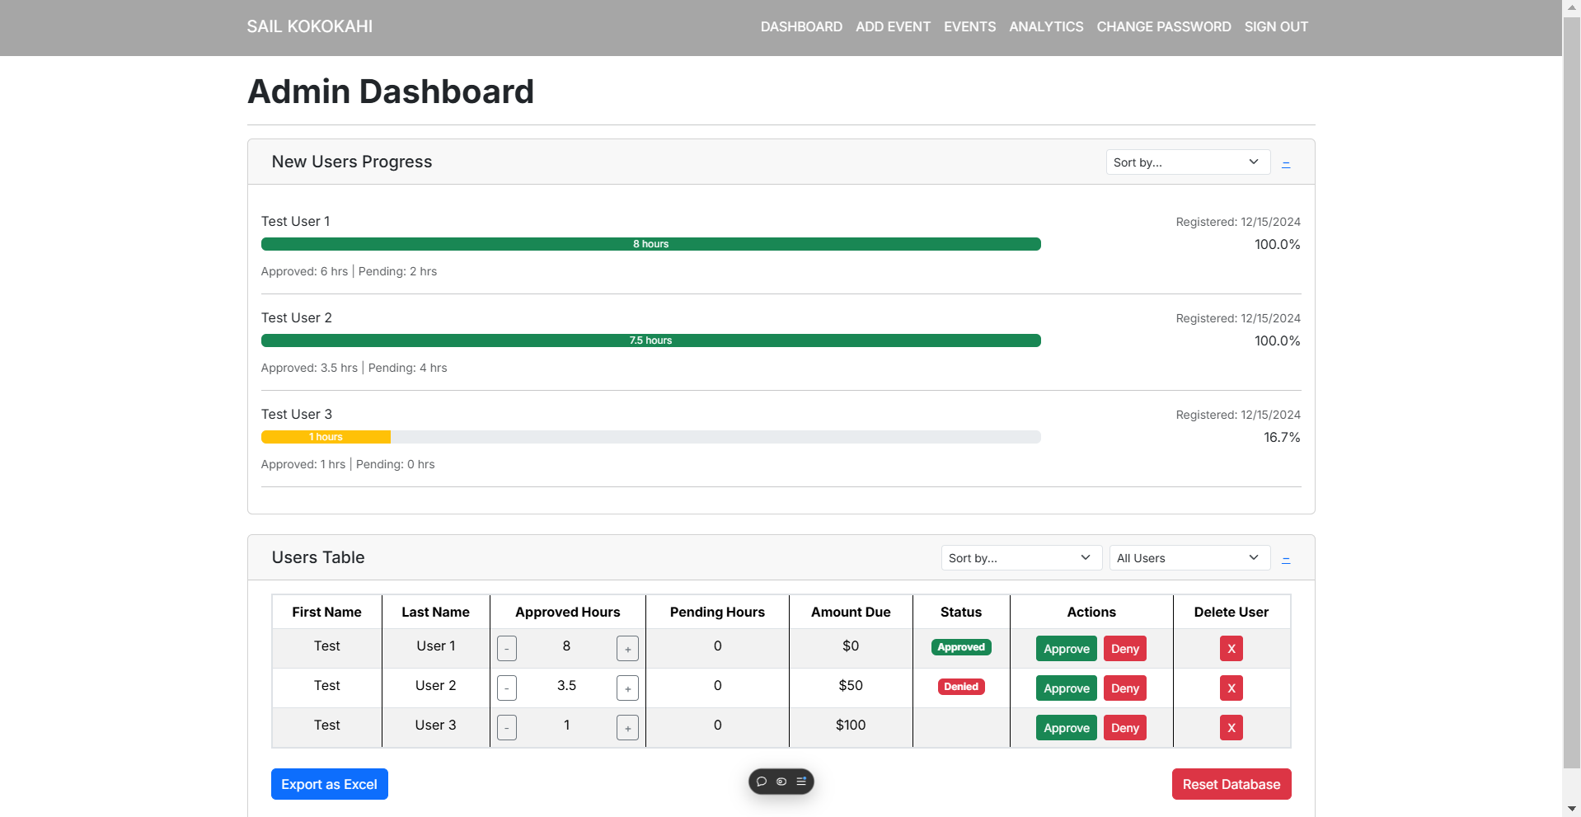Click the comment bubble icon in floating toolbar

pyautogui.click(x=762, y=782)
